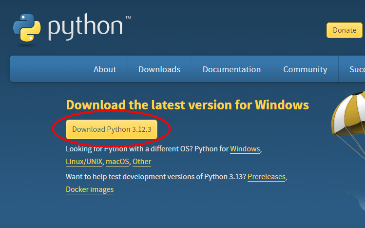Open the About menu
This screenshot has height=228, width=365.
point(105,69)
